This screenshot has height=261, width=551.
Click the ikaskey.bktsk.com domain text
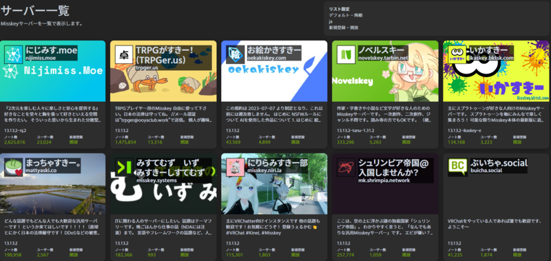pos(491,58)
